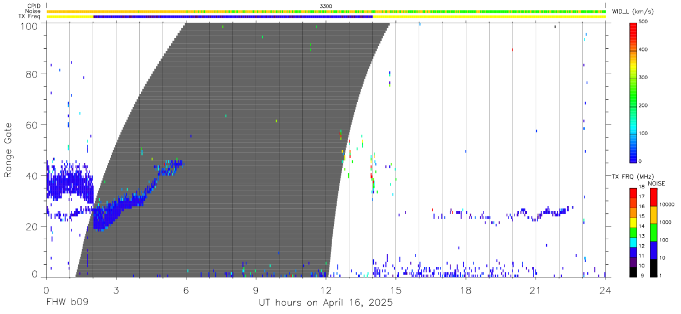Click the x-axis tick label 9

256,290
